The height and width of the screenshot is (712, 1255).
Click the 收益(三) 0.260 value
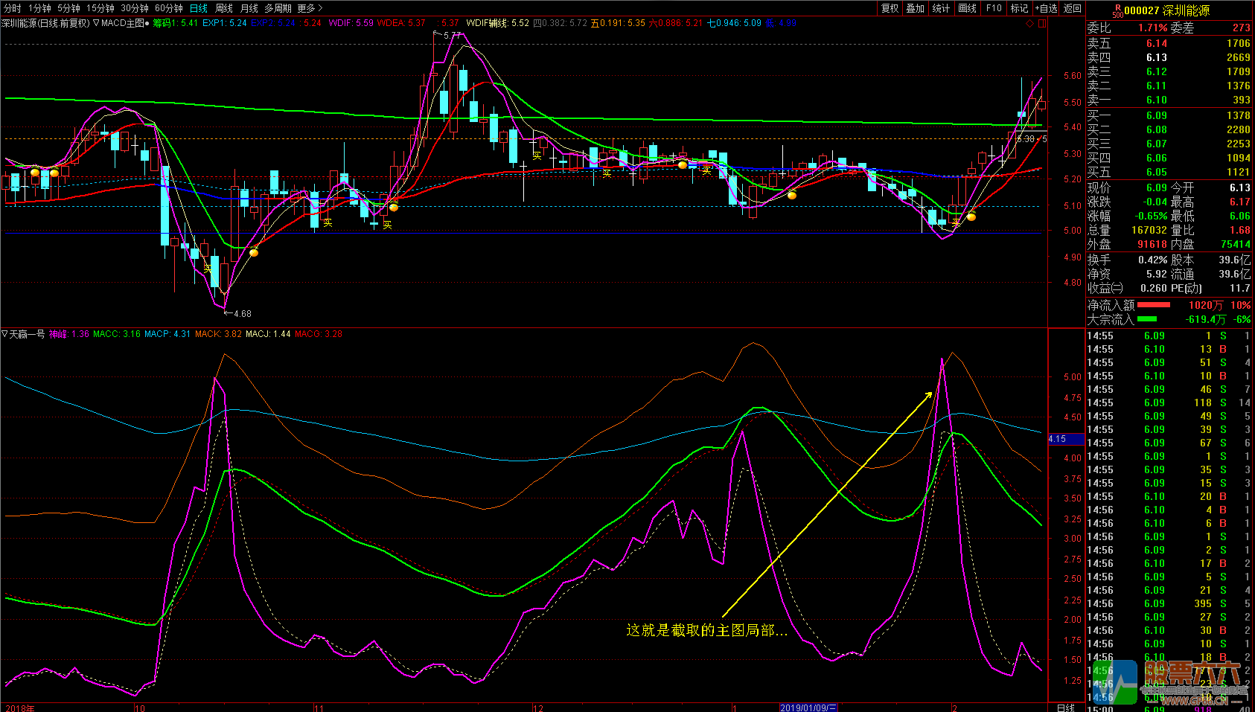click(x=1154, y=289)
